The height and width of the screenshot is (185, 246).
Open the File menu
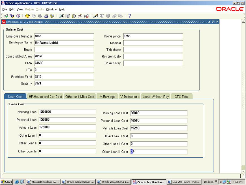pyautogui.click(x=5, y=9)
